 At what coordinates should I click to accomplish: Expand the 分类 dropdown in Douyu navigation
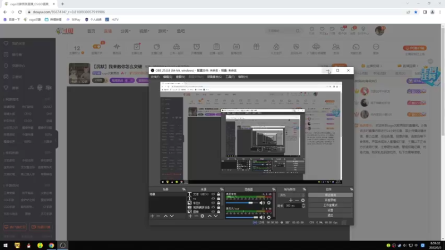(125, 31)
